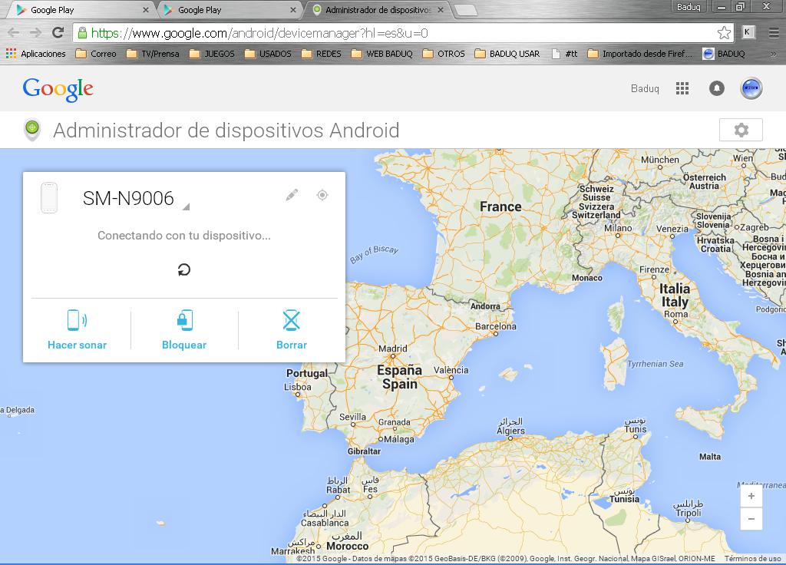This screenshot has width=786, height=565.
Task: Bookmark this page with the star
Action: (x=723, y=33)
